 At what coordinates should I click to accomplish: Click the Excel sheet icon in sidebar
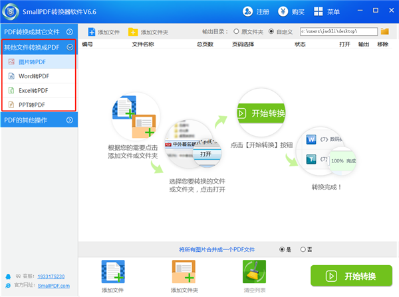(11, 90)
